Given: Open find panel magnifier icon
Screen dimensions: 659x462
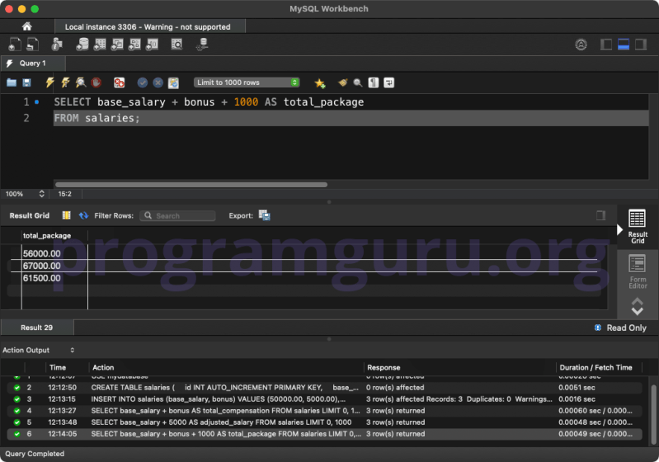Looking at the screenshot, I should click(358, 82).
